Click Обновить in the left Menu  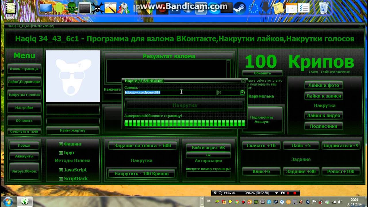(x=24, y=120)
